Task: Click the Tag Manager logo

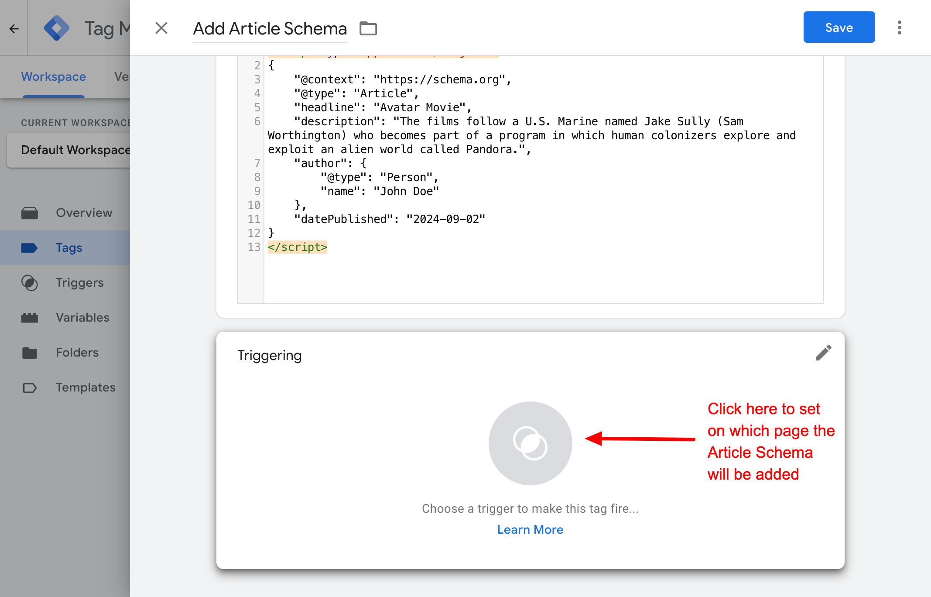Action: [x=57, y=27]
